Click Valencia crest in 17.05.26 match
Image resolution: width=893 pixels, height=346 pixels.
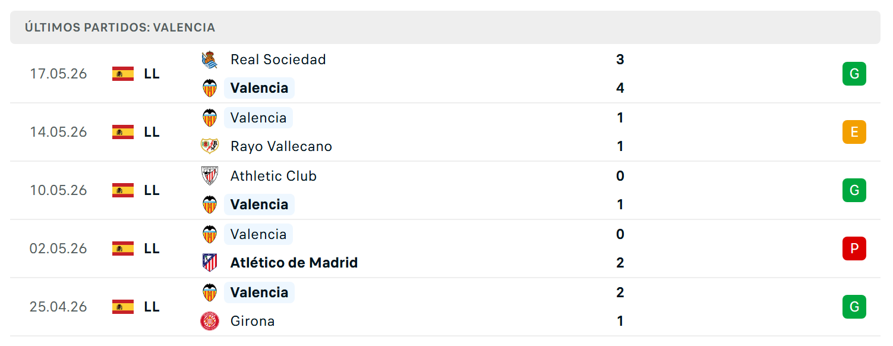(210, 88)
